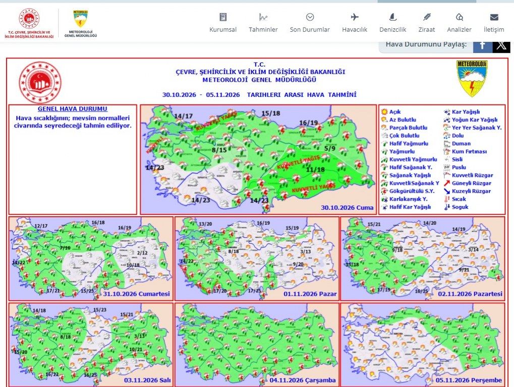Click the Denizcilik sailboat icon

(x=393, y=17)
